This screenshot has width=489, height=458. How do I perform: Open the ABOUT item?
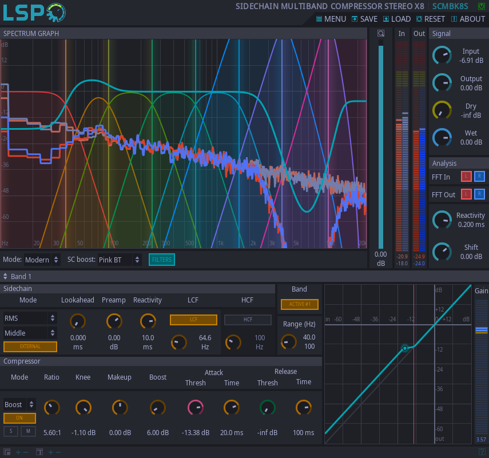point(468,19)
